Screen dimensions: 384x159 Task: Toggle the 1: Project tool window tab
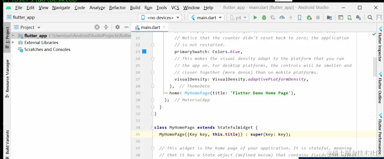click(7, 37)
